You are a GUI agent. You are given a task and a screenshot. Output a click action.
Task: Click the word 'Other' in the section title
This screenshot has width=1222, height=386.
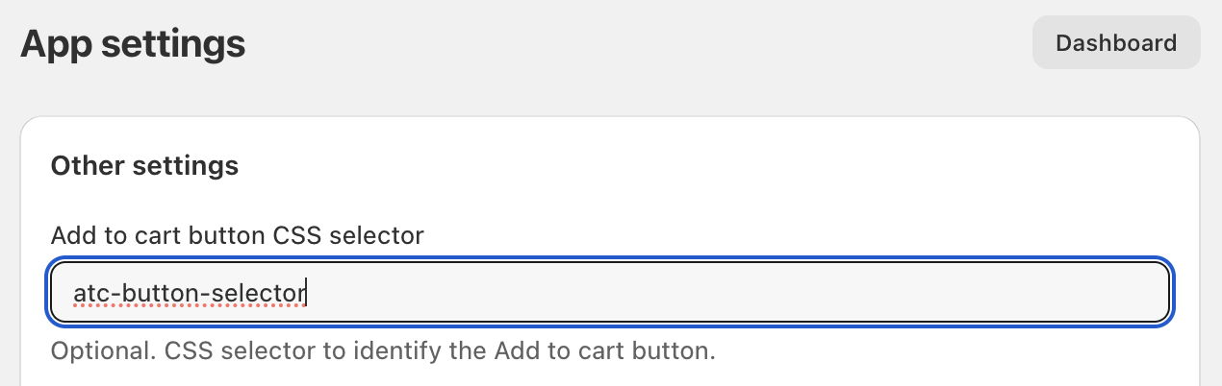tap(88, 165)
